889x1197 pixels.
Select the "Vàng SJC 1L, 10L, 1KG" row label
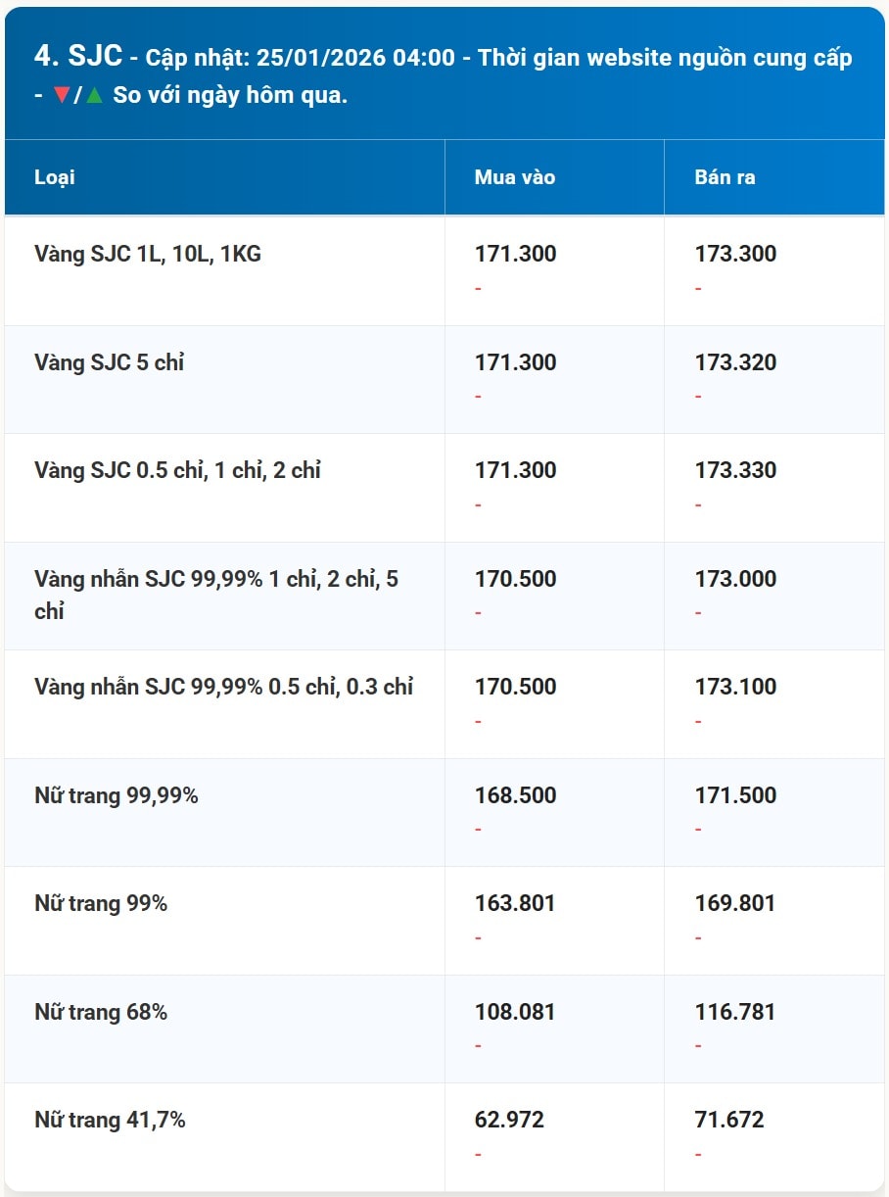click(x=148, y=255)
